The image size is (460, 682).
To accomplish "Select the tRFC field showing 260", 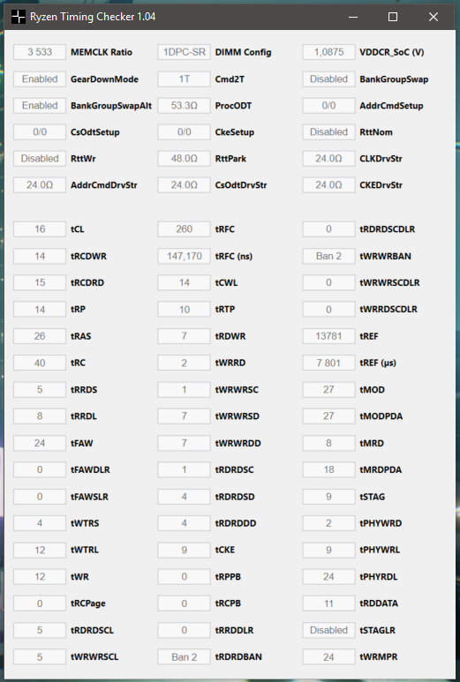I will pos(184,229).
